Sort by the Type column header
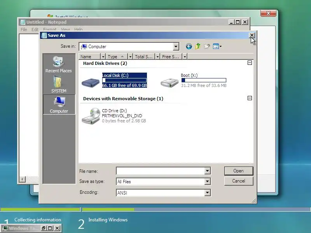Viewport: 311px width, 233px height. coord(117,57)
